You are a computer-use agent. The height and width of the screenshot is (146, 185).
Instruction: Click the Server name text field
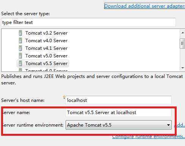(119, 113)
